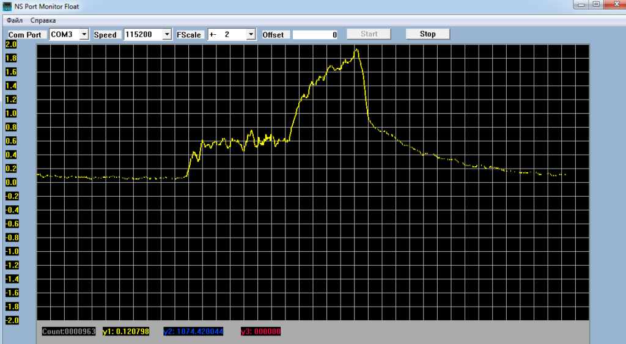Open the 115200 baud speed dropdown
This screenshot has height=344, width=626.
[x=167, y=35]
